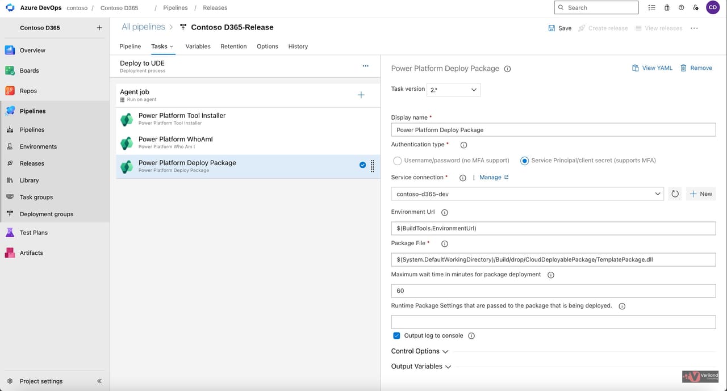Image resolution: width=727 pixels, height=391 pixels.
Task: Expand Output Variables section
Action: click(421, 367)
